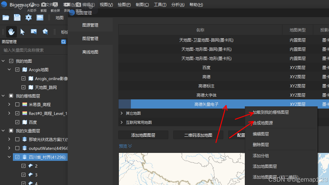Toggle the 我的矢量图层 group checkbox

(x=11, y=131)
